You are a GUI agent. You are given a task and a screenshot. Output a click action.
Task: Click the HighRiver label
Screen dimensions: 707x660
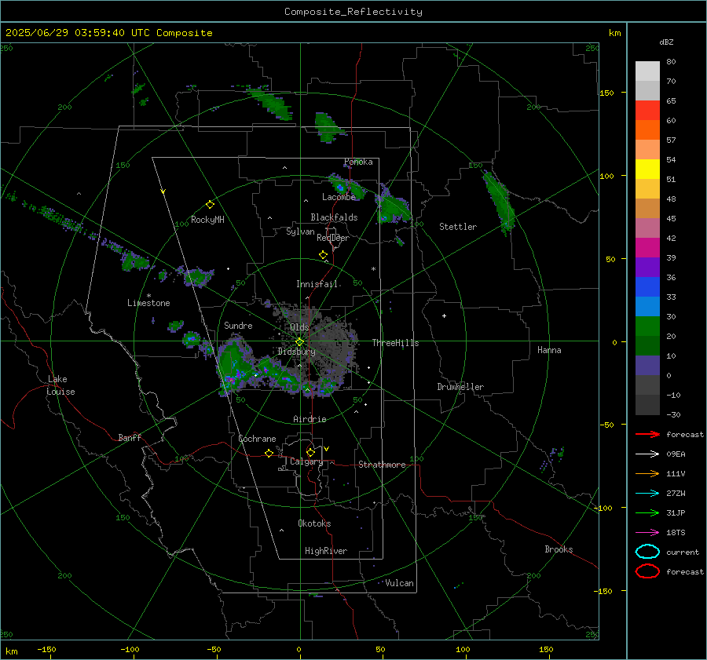click(326, 551)
